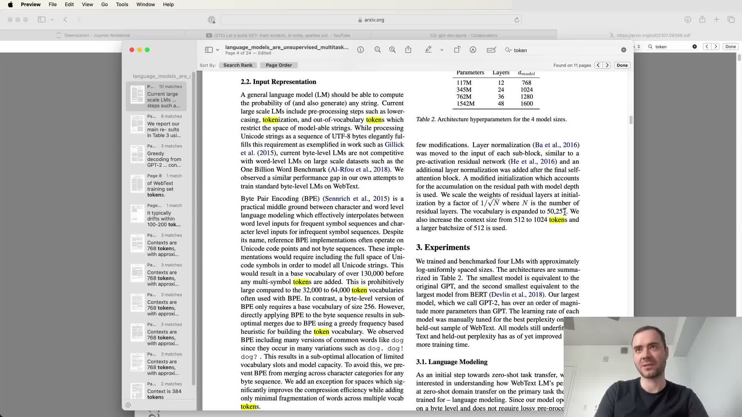The image size is (742, 417).
Task: Click the Inspector info icon
Action: click(x=360, y=50)
